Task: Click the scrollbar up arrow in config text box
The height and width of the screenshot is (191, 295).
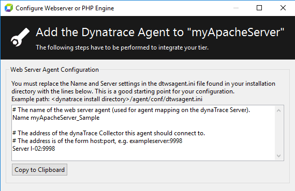Action: point(279,110)
